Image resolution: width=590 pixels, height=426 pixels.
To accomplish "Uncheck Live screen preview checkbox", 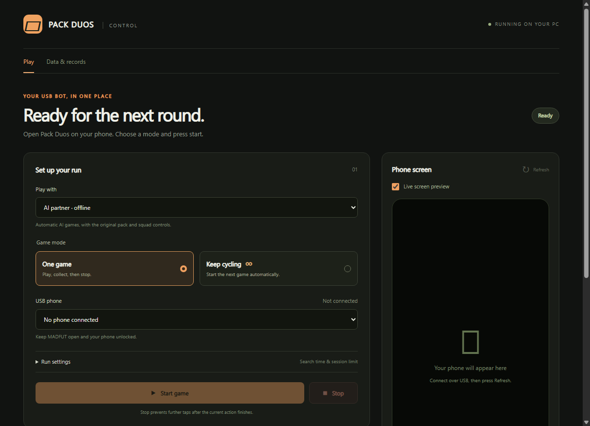I will point(396,186).
